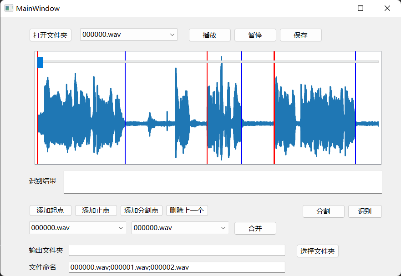Click the 识别 recognize button

365,211
